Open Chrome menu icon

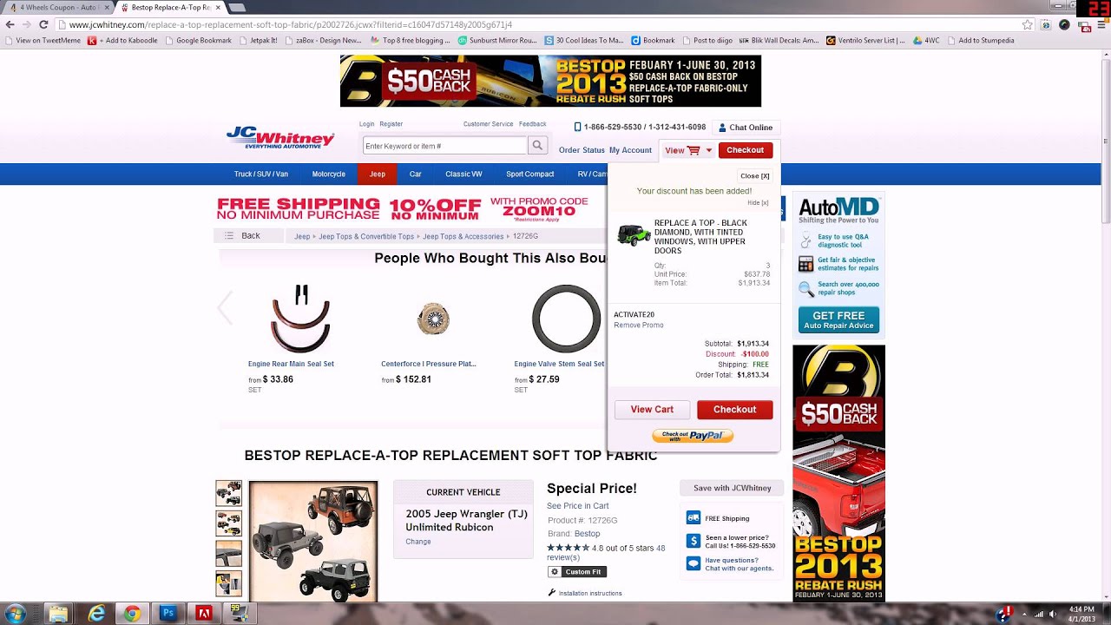[1100, 24]
